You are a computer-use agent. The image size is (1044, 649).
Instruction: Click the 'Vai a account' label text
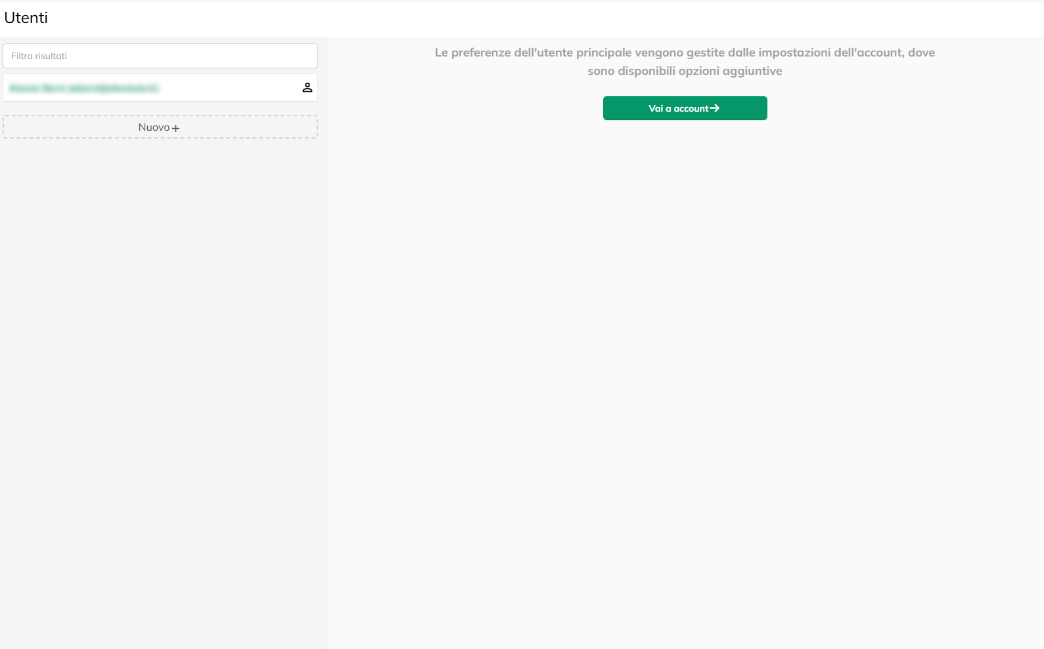(678, 108)
